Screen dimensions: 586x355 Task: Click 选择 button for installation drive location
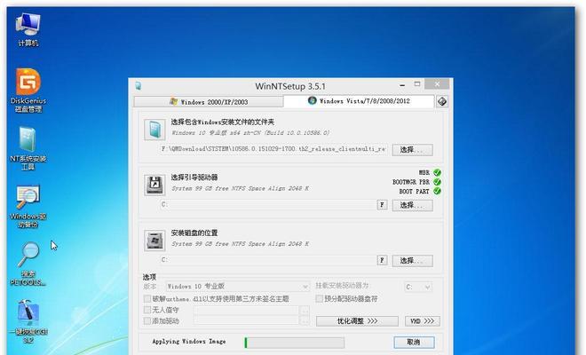point(412,260)
